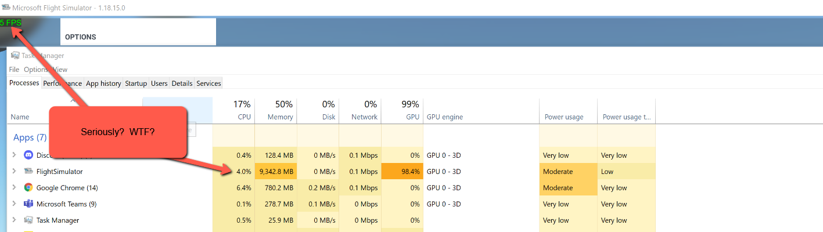Click Google Chrome power usage Moderate cell
The width and height of the screenshot is (823, 232).
[x=568, y=188]
